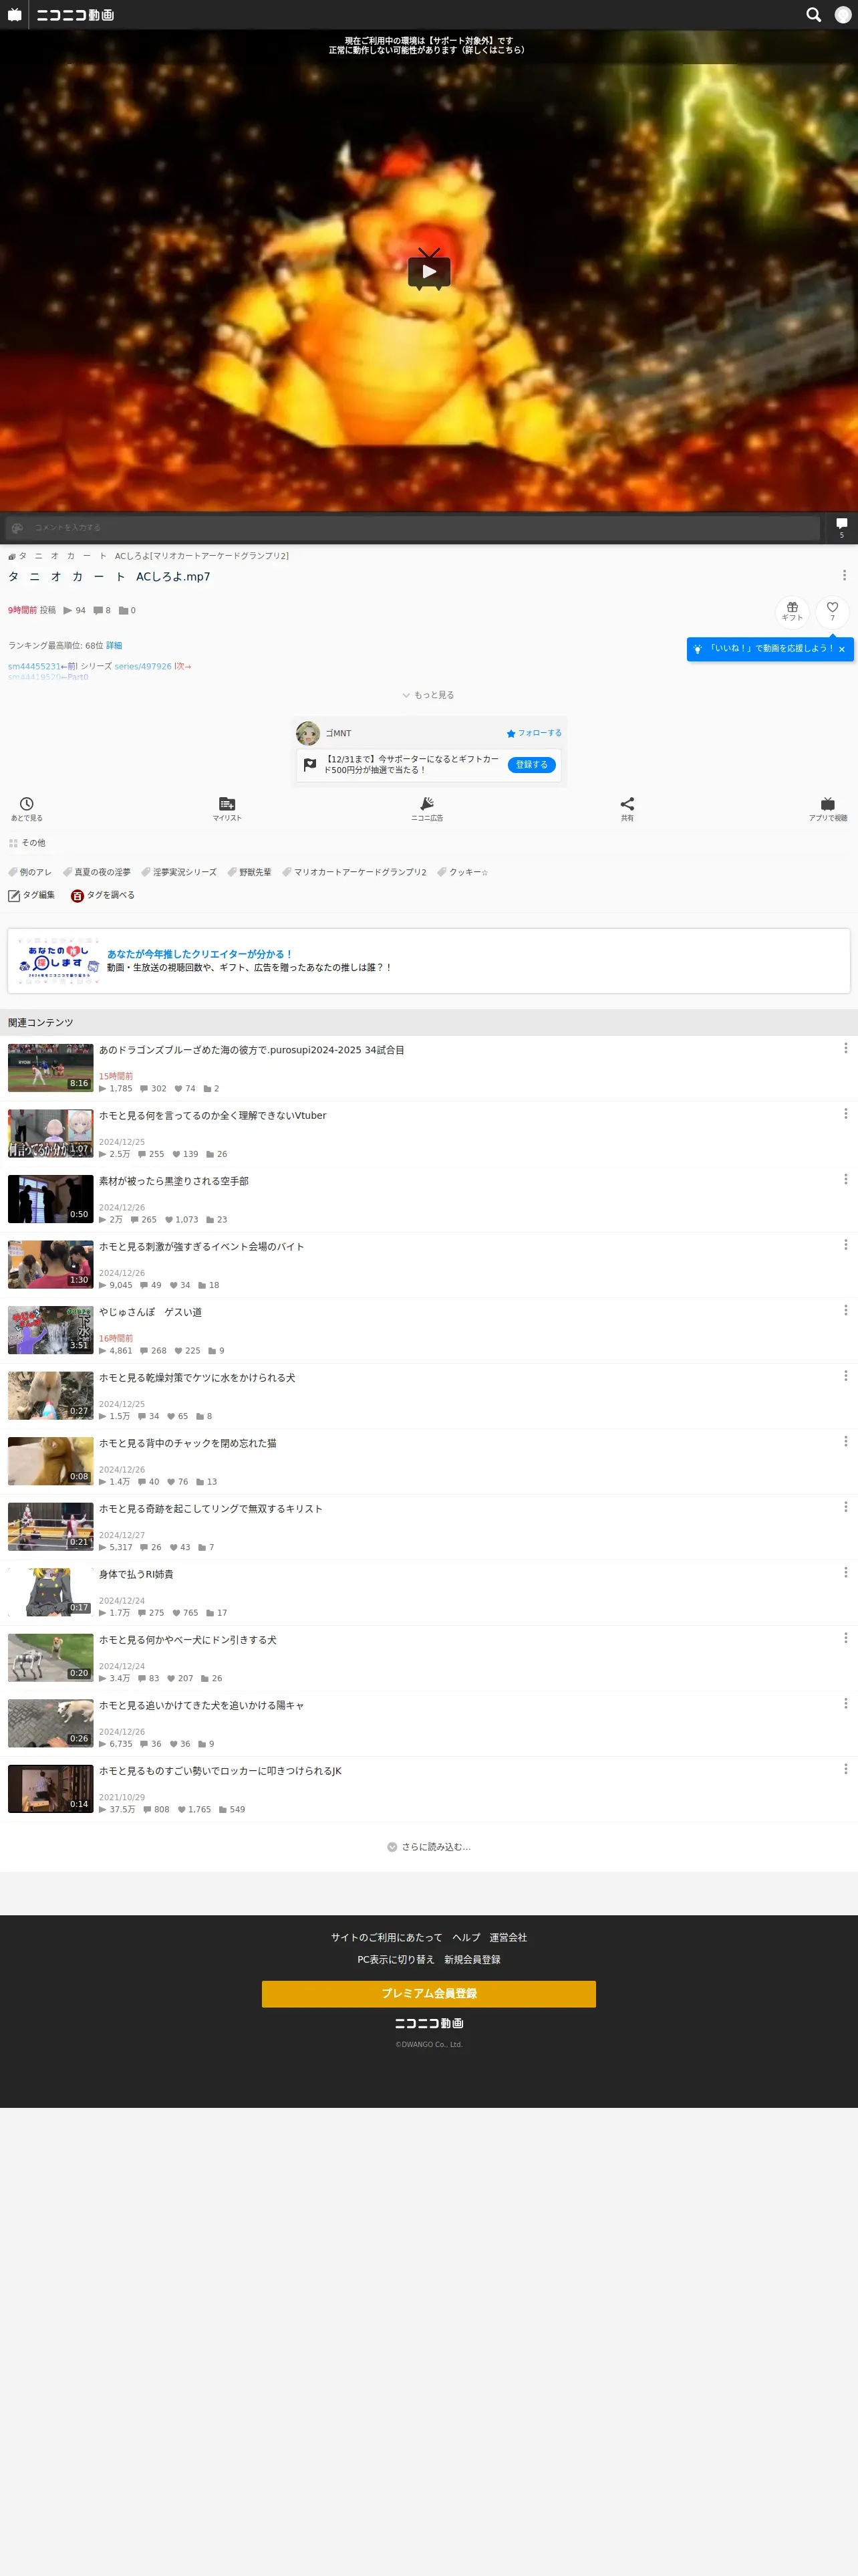Screen dimensions: 858x2576
Task: Open 運営会社 footer link
Action: [x=509, y=1937]
